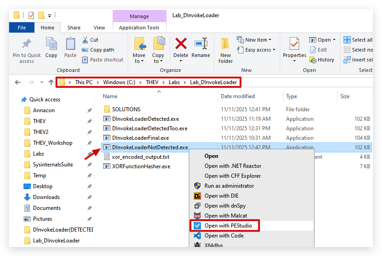Open the Application Tools tab
The width and height of the screenshot is (382, 256).
(139, 28)
